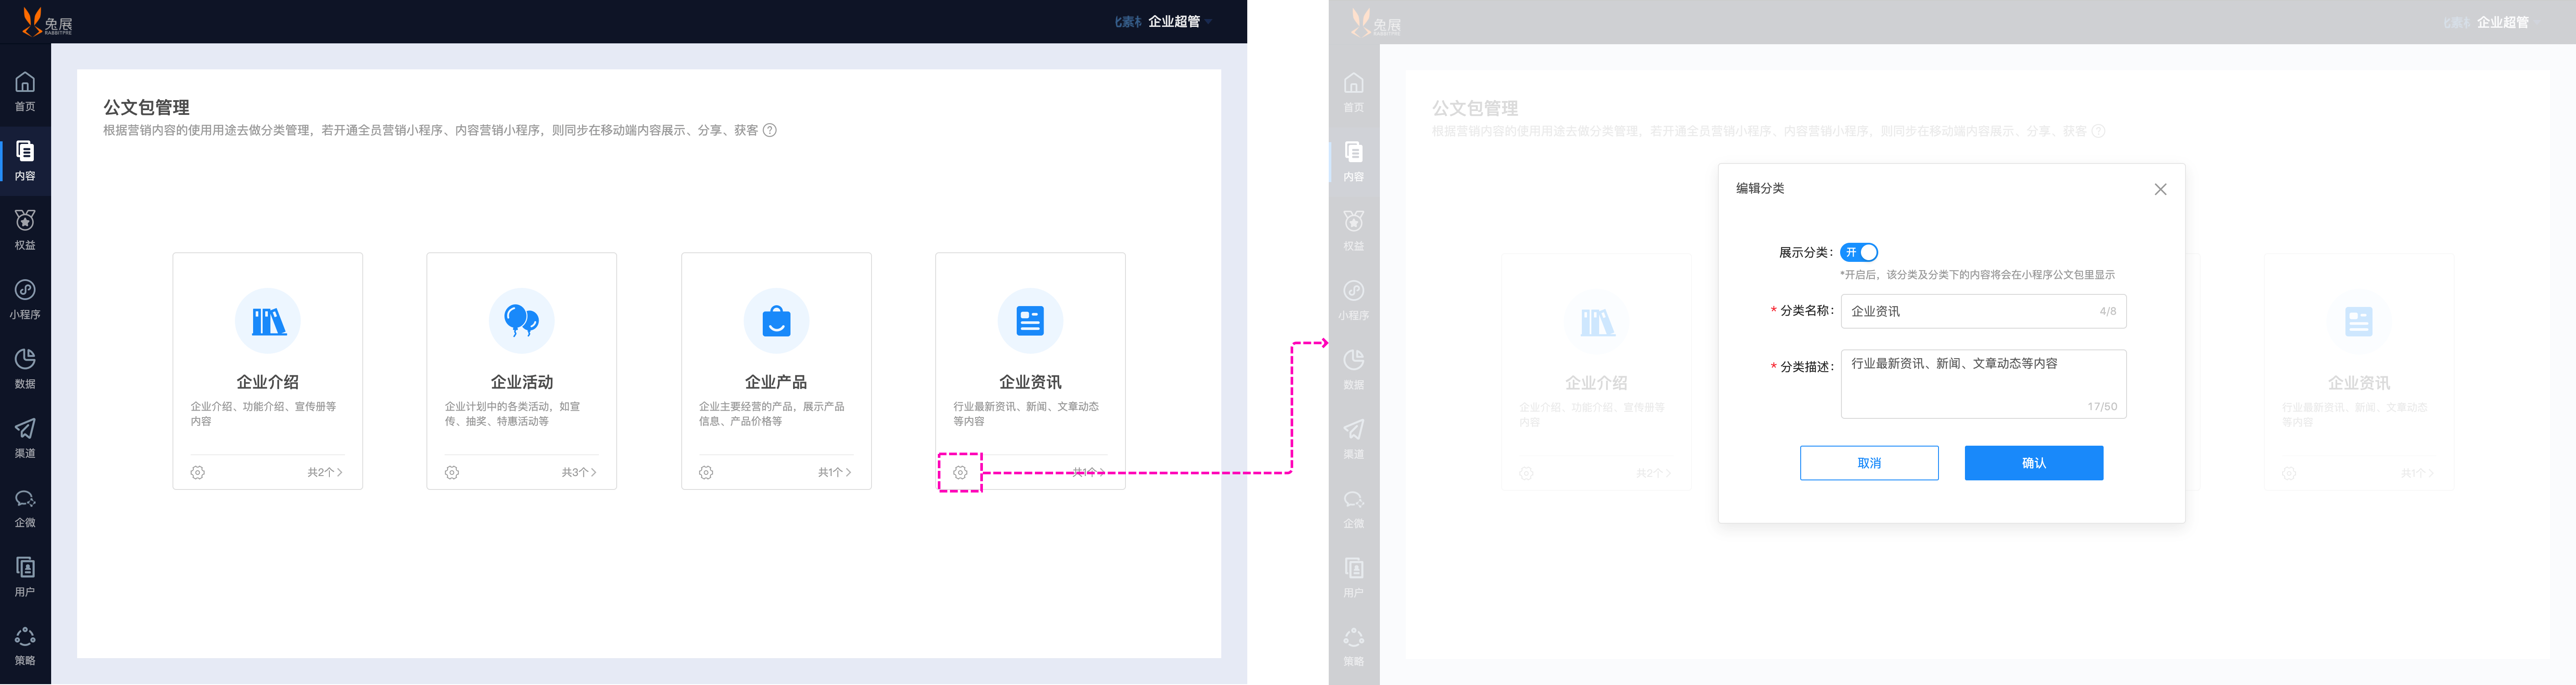The image size is (2576, 685).
Task: Click settings gear on dimmed 企业资讯 card
Action: (x=2289, y=473)
